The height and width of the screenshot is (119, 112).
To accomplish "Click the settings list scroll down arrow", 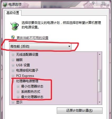I will pyautogui.click(x=100, y=102).
